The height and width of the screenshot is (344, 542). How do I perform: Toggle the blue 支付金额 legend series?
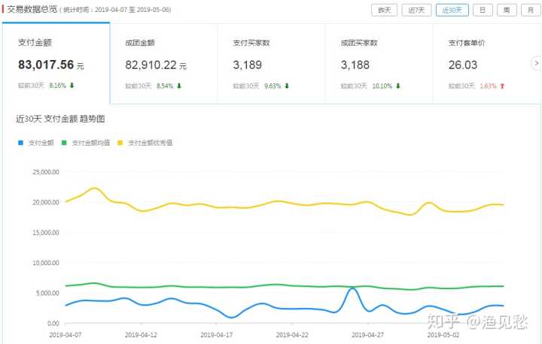click(36, 142)
